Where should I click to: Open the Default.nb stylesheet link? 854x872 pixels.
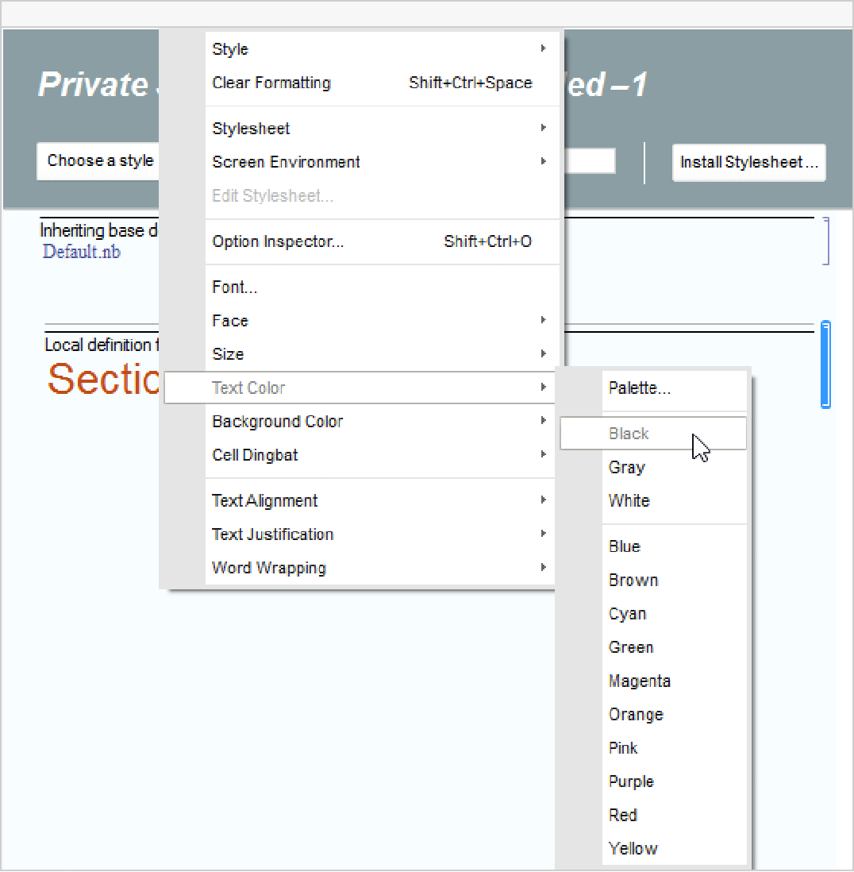(82, 252)
